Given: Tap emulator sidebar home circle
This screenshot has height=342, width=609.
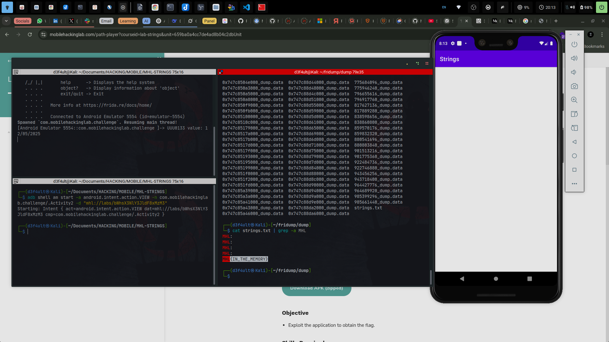Looking at the screenshot, I should [574, 156].
